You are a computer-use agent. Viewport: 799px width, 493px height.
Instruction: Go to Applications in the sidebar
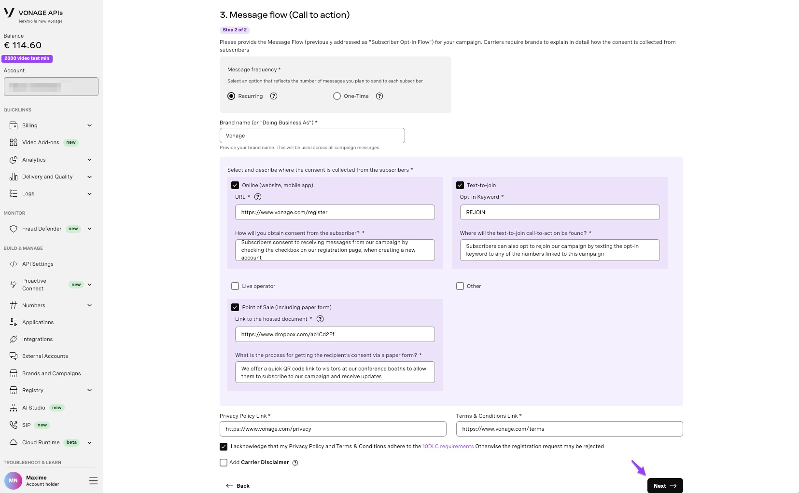(x=38, y=322)
